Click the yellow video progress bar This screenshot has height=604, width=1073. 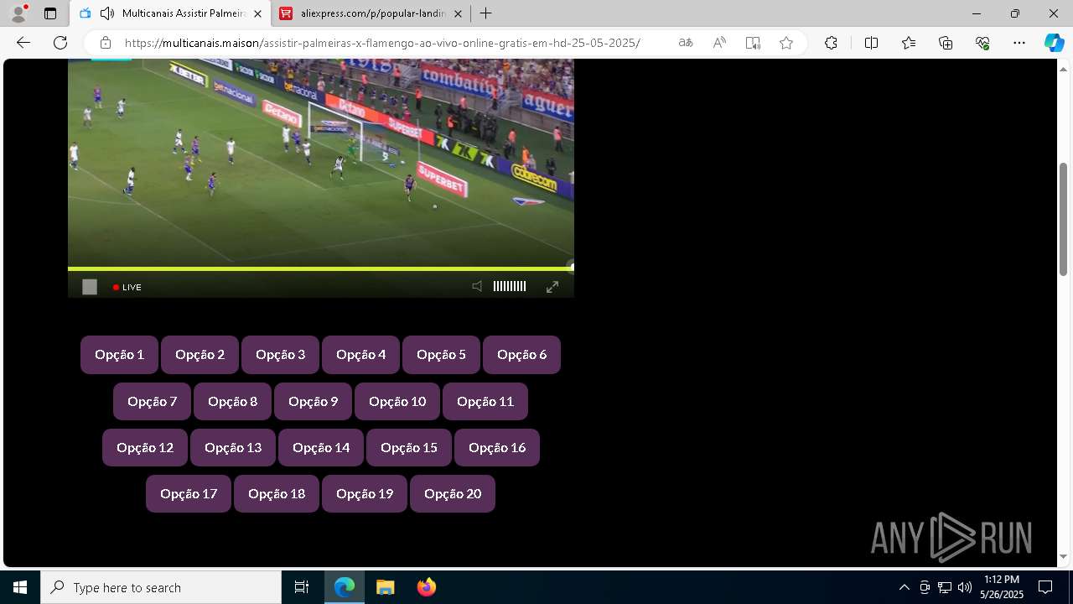pos(319,268)
